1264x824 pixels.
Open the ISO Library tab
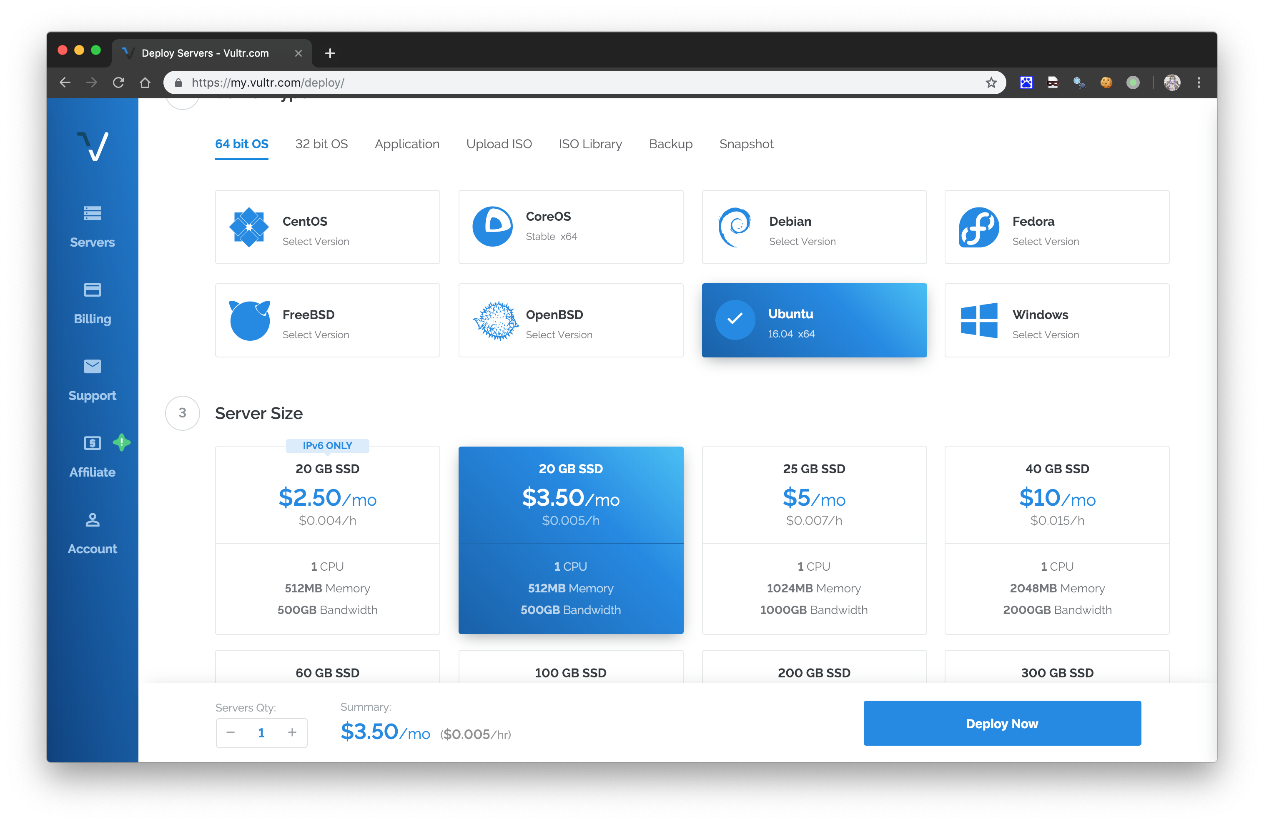point(590,144)
